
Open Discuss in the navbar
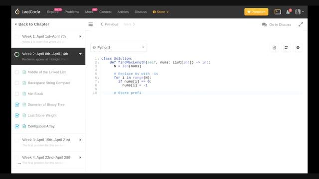(x=141, y=12)
